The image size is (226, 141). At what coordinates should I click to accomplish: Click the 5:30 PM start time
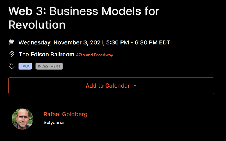pyautogui.click(x=118, y=42)
